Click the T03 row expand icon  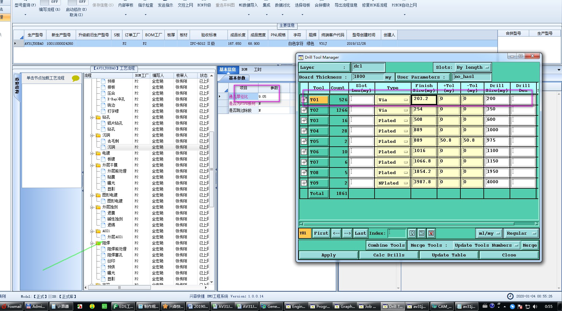(x=304, y=120)
